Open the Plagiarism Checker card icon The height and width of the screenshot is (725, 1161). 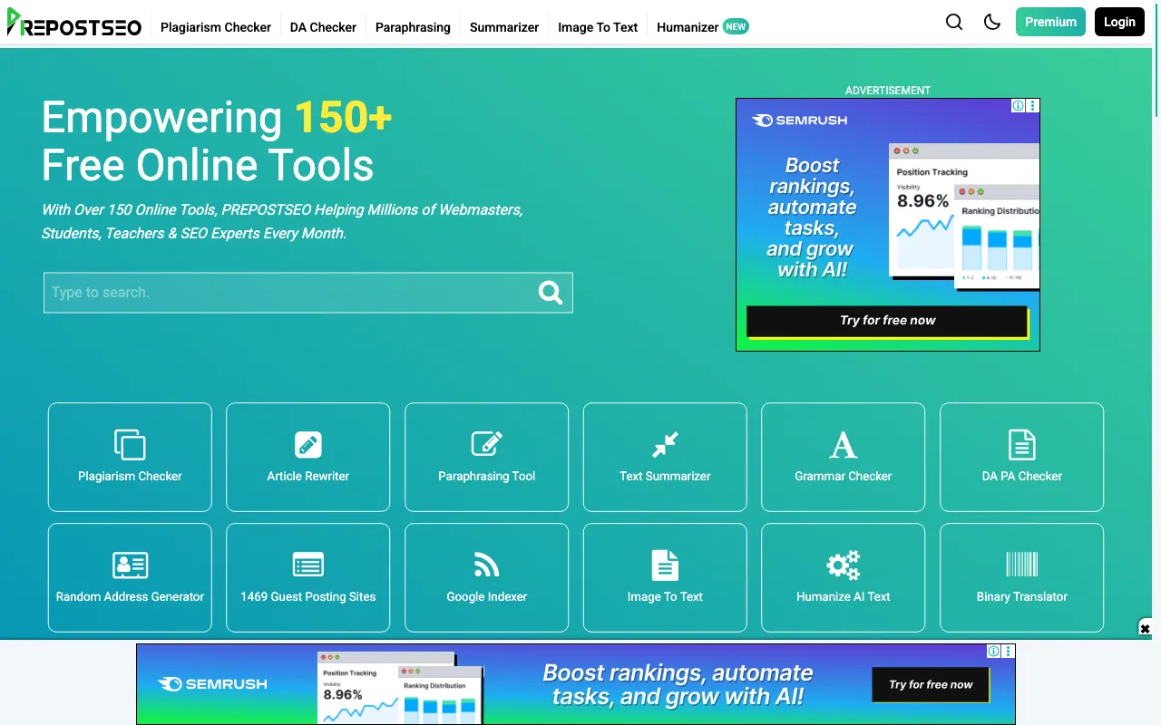pyautogui.click(x=130, y=445)
